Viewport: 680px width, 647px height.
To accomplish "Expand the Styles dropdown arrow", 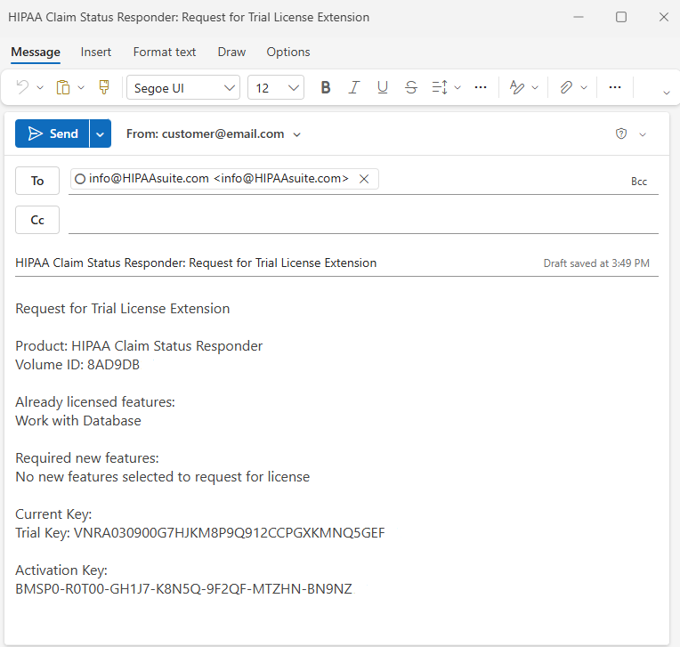I will click(535, 87).
